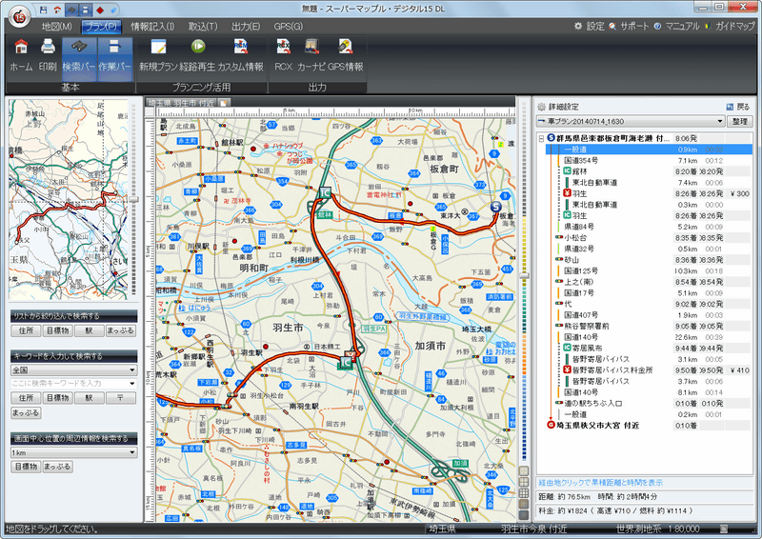This screenshot has width=762, height=539.
Task: Select the 東北自動車道 7.4km row
Action: pos(649,183)
